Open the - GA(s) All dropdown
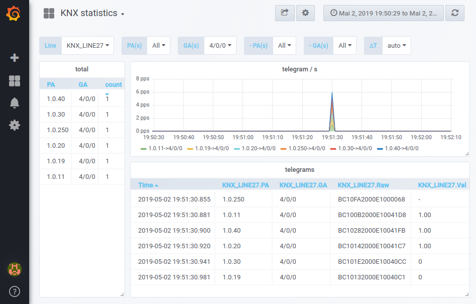This screenshot has height=304, width=476. point(345,46)
